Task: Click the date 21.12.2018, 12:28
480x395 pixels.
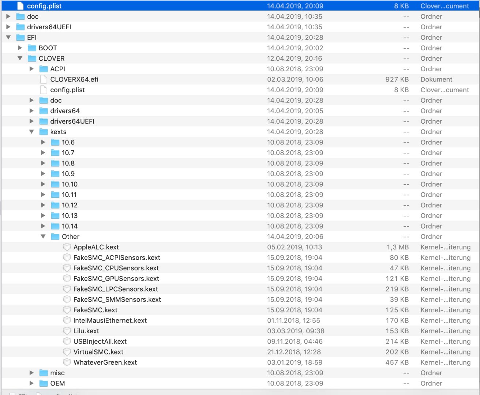Action: [294, 352]
